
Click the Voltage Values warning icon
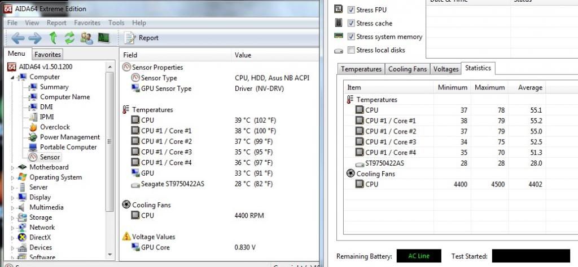pyautogui.click(x=126, y=236)
